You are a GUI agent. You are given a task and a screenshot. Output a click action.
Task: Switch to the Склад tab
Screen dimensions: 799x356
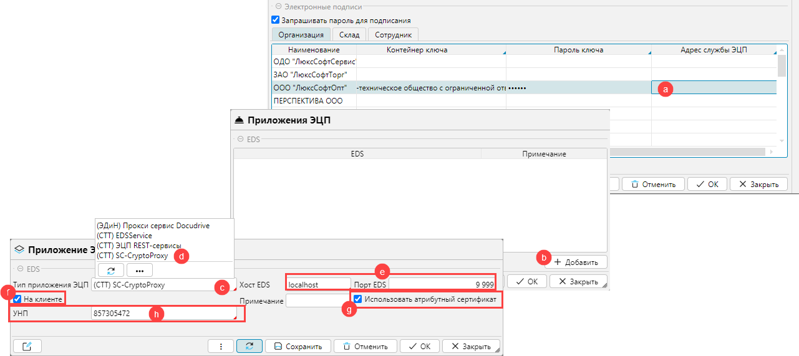(349, 35)
